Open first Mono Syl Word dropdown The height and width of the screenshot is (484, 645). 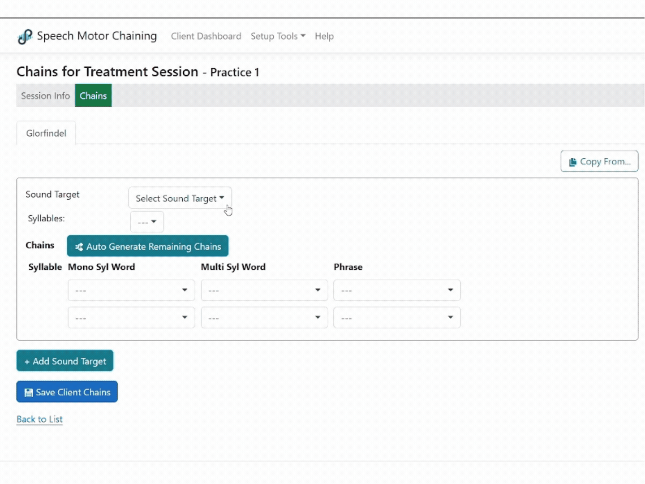click(131, 290)
